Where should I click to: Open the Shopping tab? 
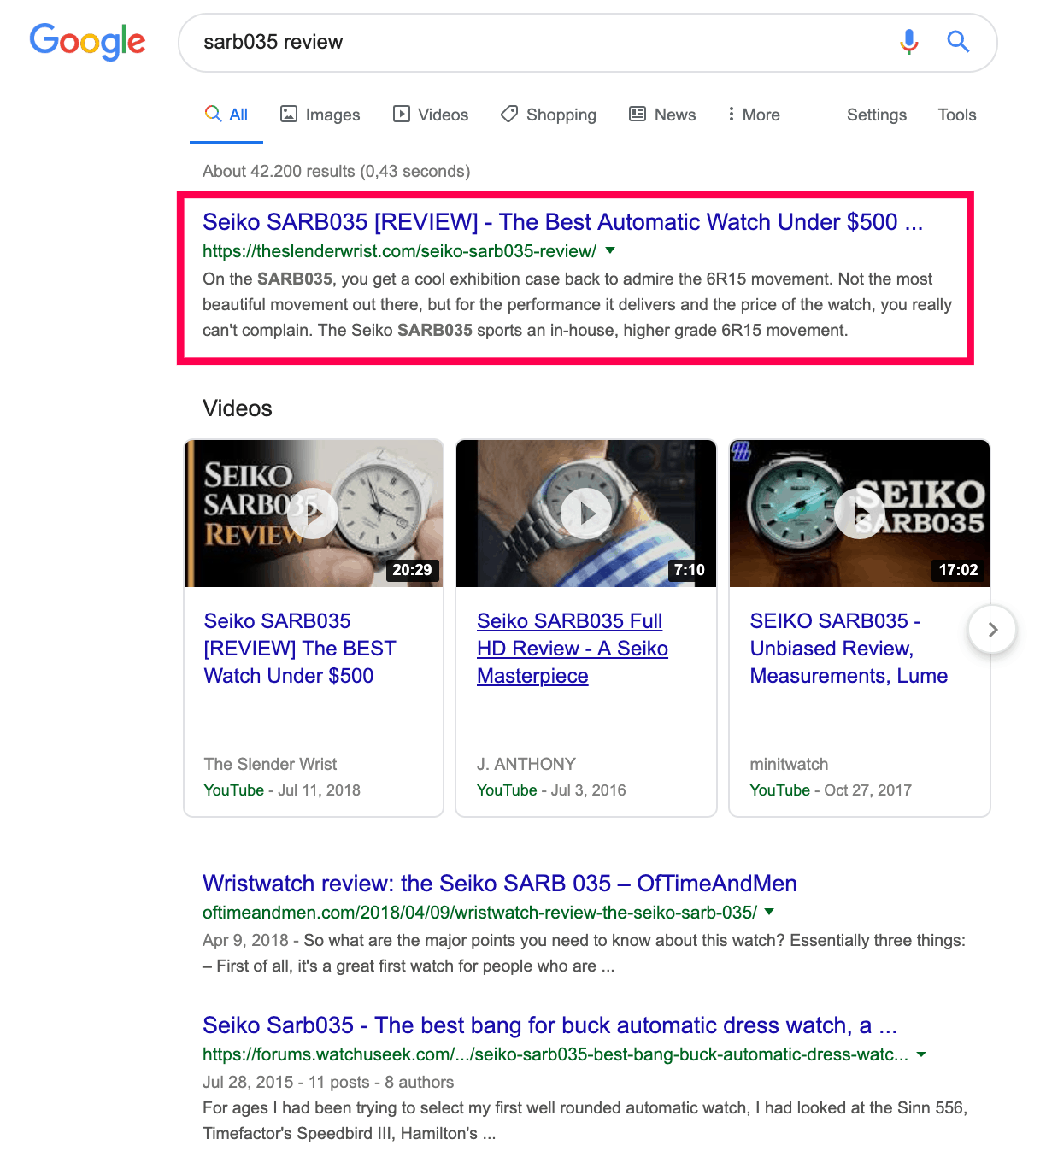click(549, 115)
